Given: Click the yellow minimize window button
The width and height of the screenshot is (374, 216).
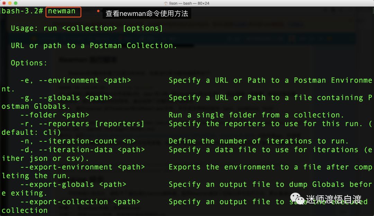Looking at the screenshot, I should coord(10,3).
